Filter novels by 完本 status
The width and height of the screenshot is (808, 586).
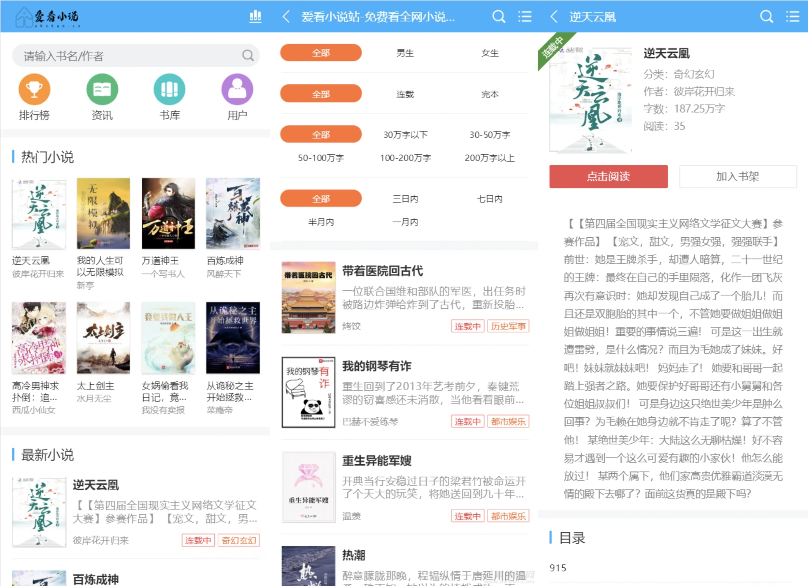490,94
